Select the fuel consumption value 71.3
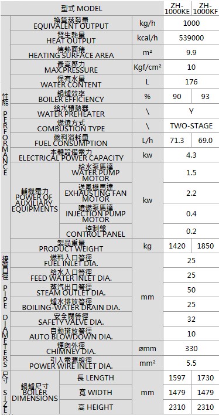Screen dimensions: 219x415 click(177, 140)
